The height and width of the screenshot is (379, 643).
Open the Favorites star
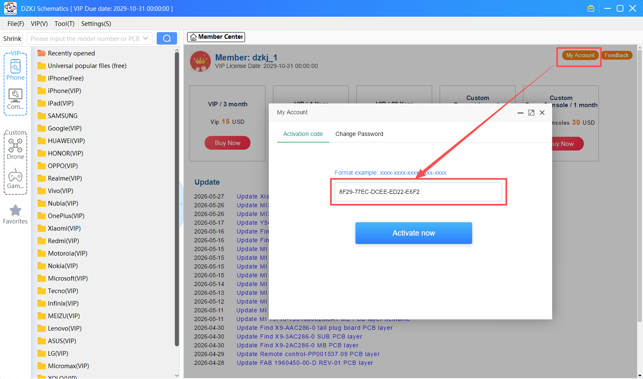(15, 214)
